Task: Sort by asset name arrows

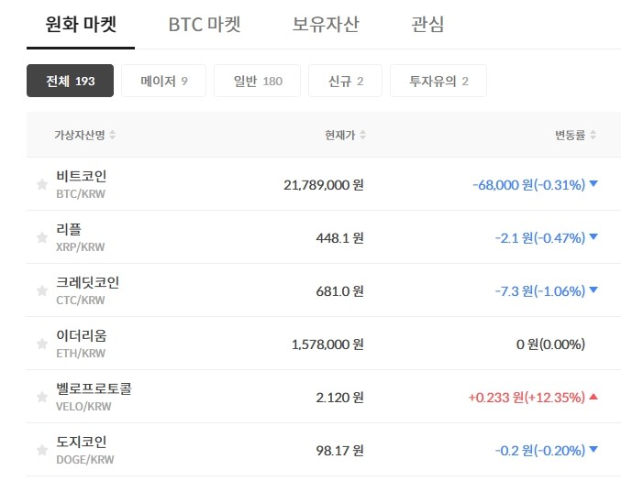Action: pos(112,136)
